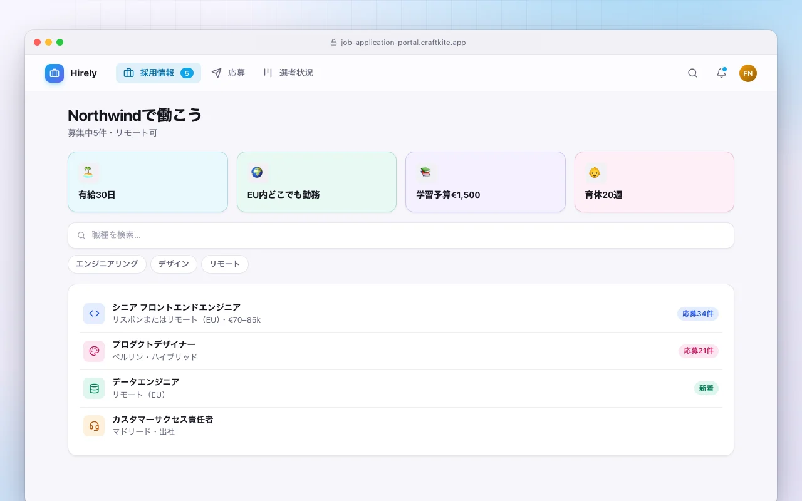
Task: Open the シニア フロントエンドエンジニア job listing
Action: coord(401,314)
